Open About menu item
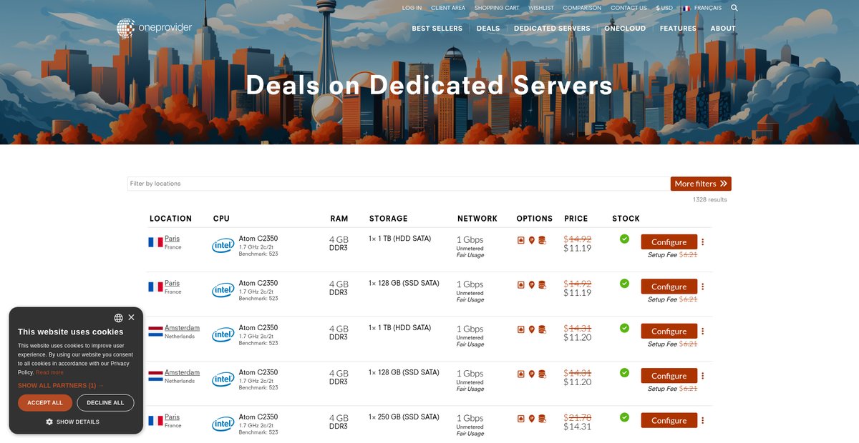The width and height of the screenshot is (859, 443). click(723, 29)
